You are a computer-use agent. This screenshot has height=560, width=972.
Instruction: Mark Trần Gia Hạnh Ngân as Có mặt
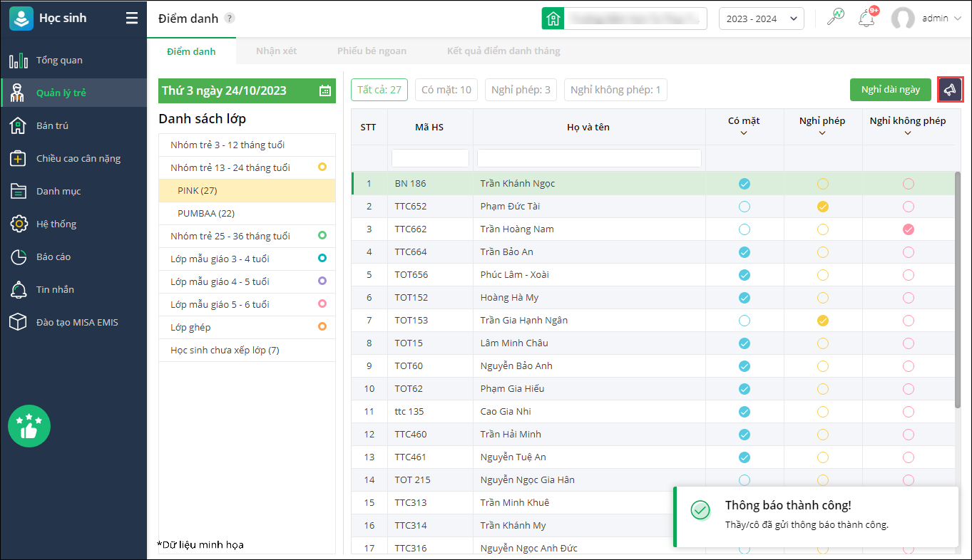(745, 321)
